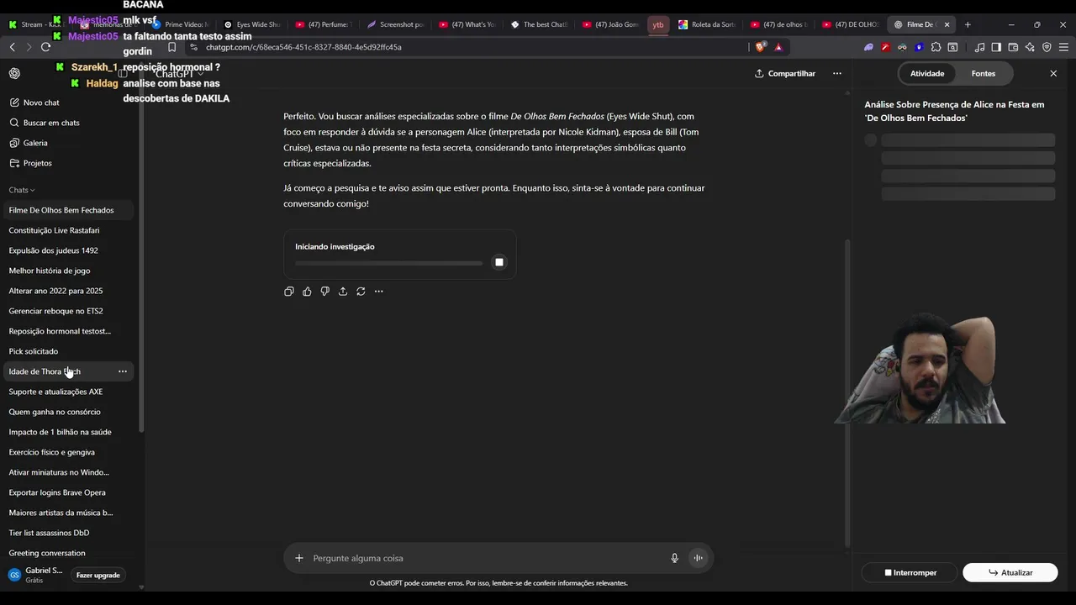Close the activity side panel
Screen dimensions: 1076x605
1053,74
